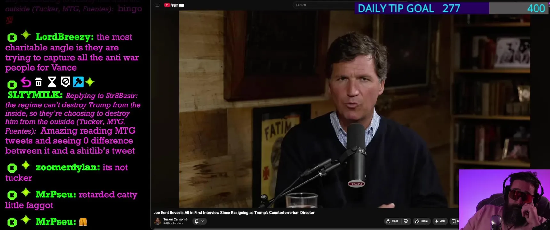Click the 'Replying to Str8Bustr:' text
The height and width of the screenshot is (230, 550).
[101, 96]
